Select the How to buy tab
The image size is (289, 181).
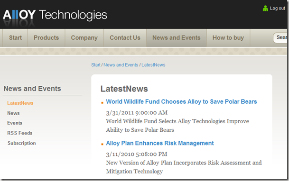coord(228,38)
